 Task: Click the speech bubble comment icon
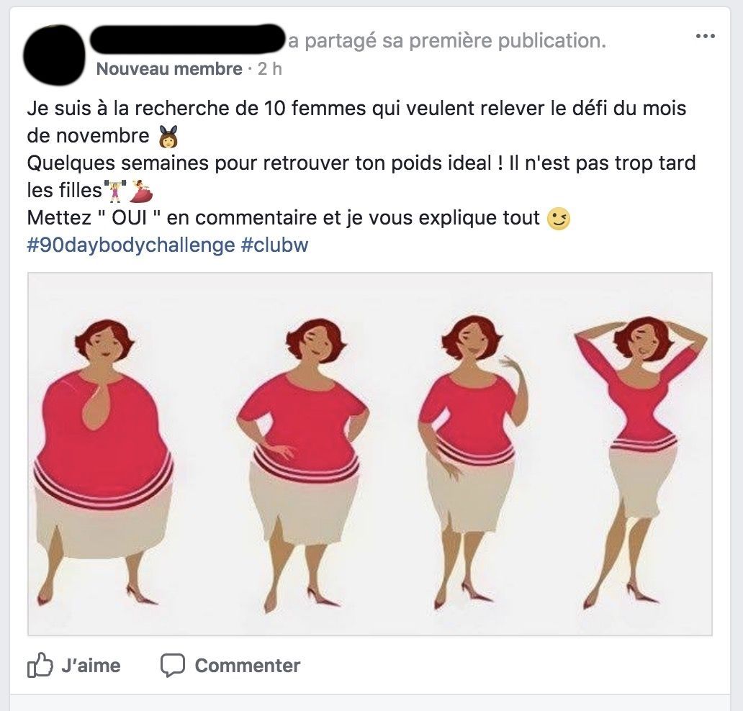(172, 666)
